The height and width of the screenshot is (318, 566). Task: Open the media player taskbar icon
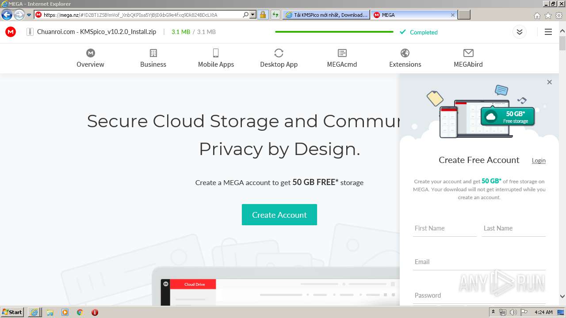(x=65, y=312)
